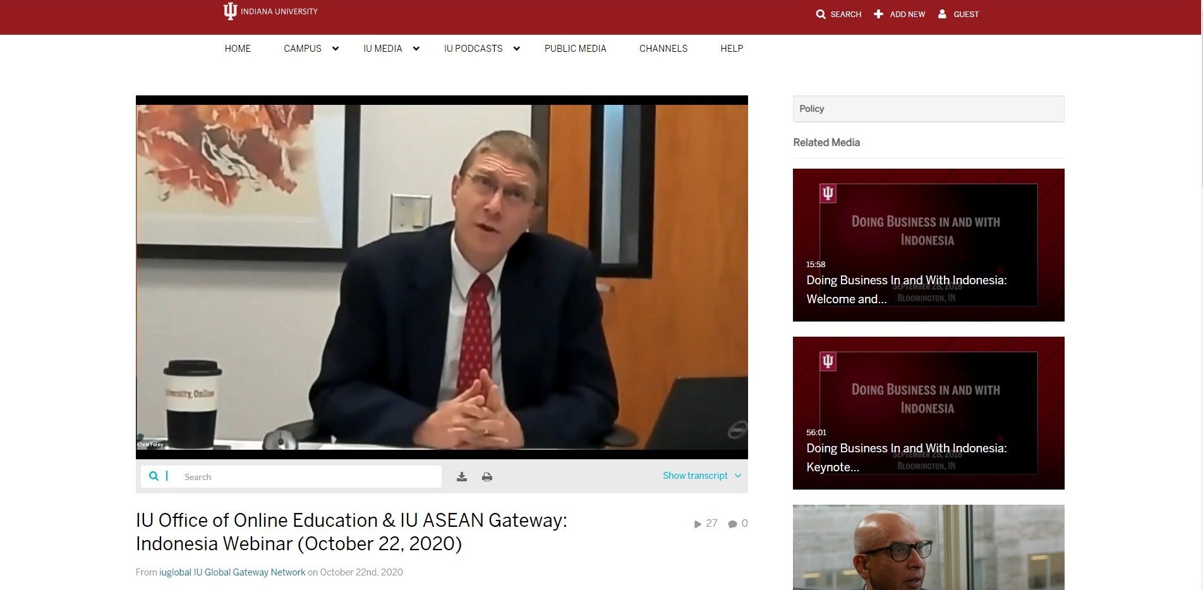Open PUBLIC MEDIA menu item
Viewport: 1203px width, 590px height.
coord(576,49)
